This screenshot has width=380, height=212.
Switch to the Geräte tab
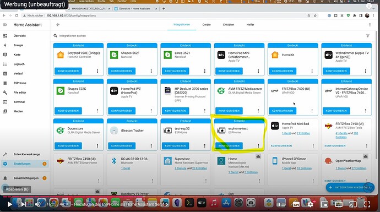tap(207, 25)
